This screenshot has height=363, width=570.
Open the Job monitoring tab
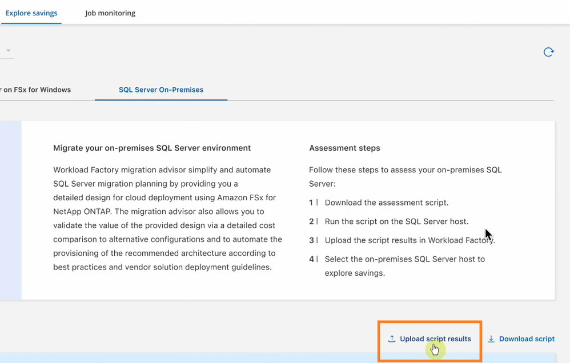pyautogui.click(x=110, y=13)
